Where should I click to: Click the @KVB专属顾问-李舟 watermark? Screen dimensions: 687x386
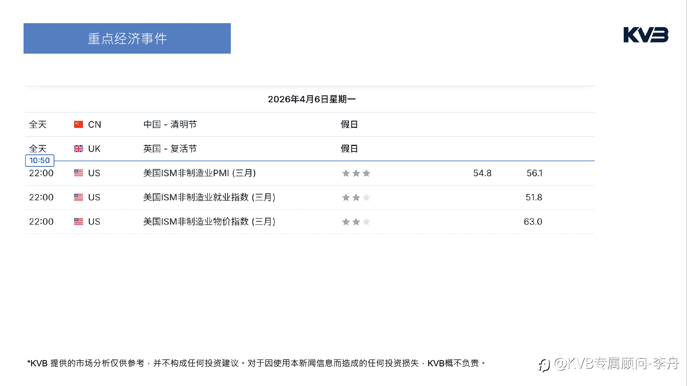point(617,364)
